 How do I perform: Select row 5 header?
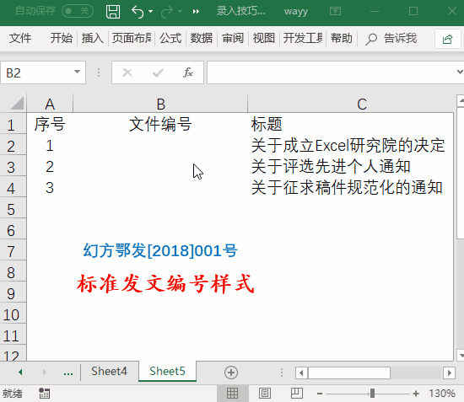point(12,209)
